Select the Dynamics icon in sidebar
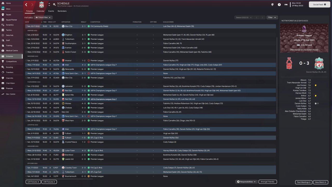The height and width of the screenshot is (187, 332). click(x=3, y=25)
